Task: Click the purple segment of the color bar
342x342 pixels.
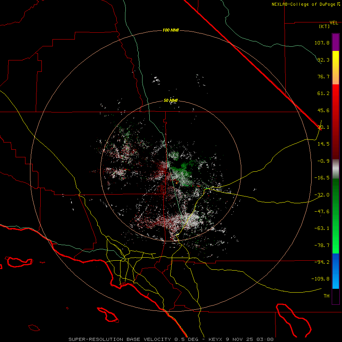Action: point(336,42)
